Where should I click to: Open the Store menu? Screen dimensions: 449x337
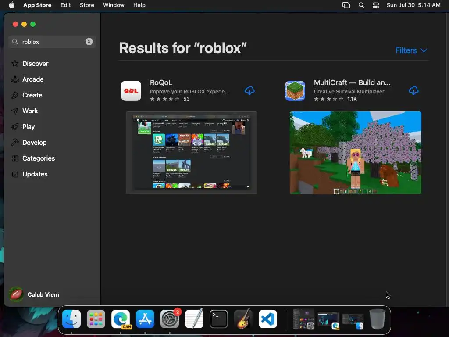click(87, 5)
